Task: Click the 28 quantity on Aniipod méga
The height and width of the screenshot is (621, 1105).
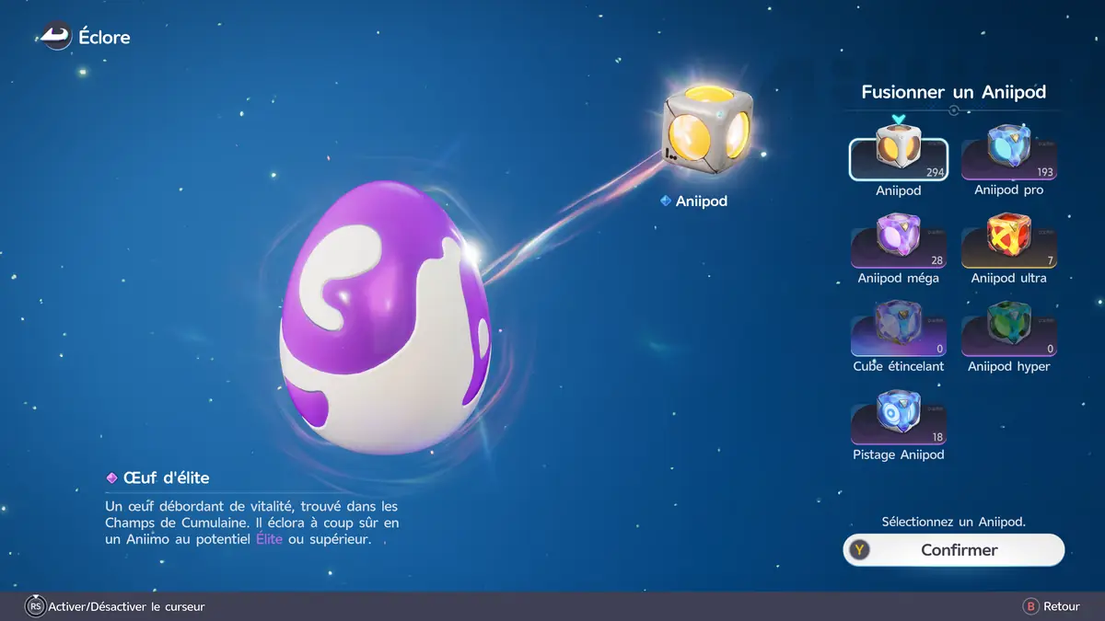Action: pos(936,260)
